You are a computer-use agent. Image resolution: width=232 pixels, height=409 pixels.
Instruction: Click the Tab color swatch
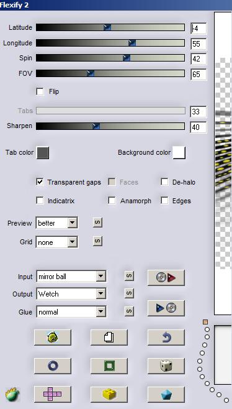[43, 152]
